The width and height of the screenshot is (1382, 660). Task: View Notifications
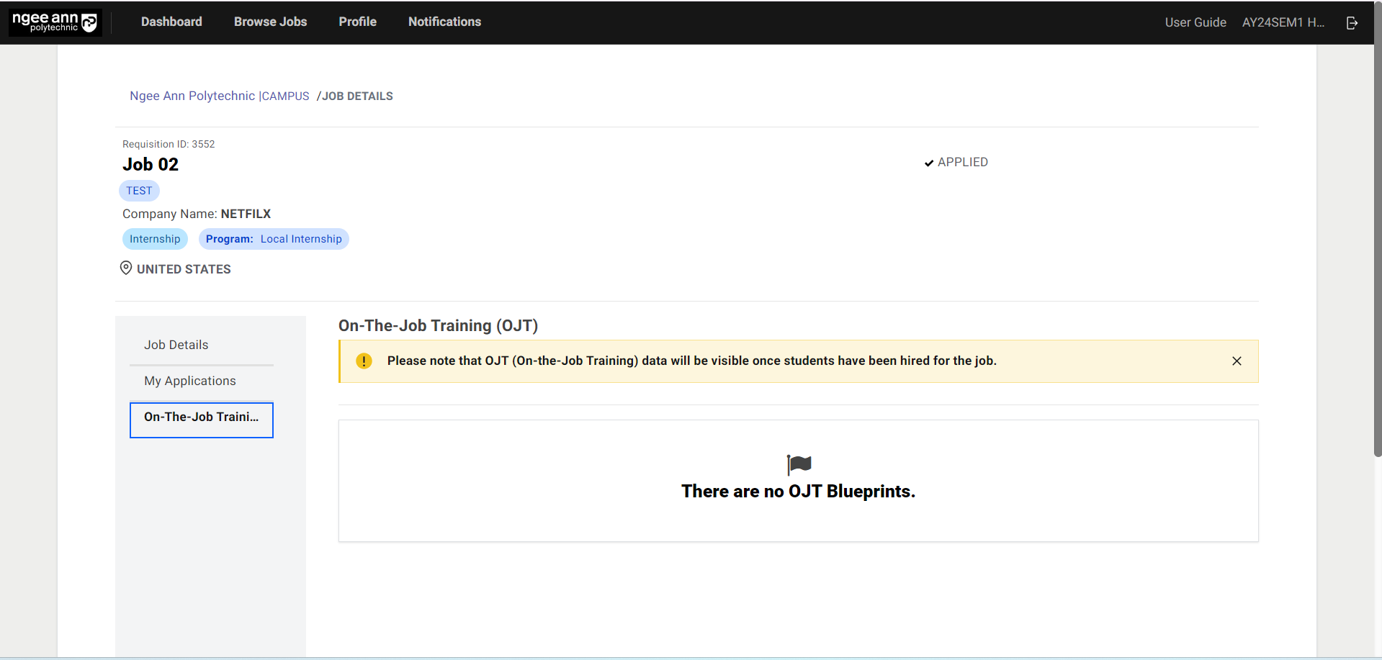444,22
